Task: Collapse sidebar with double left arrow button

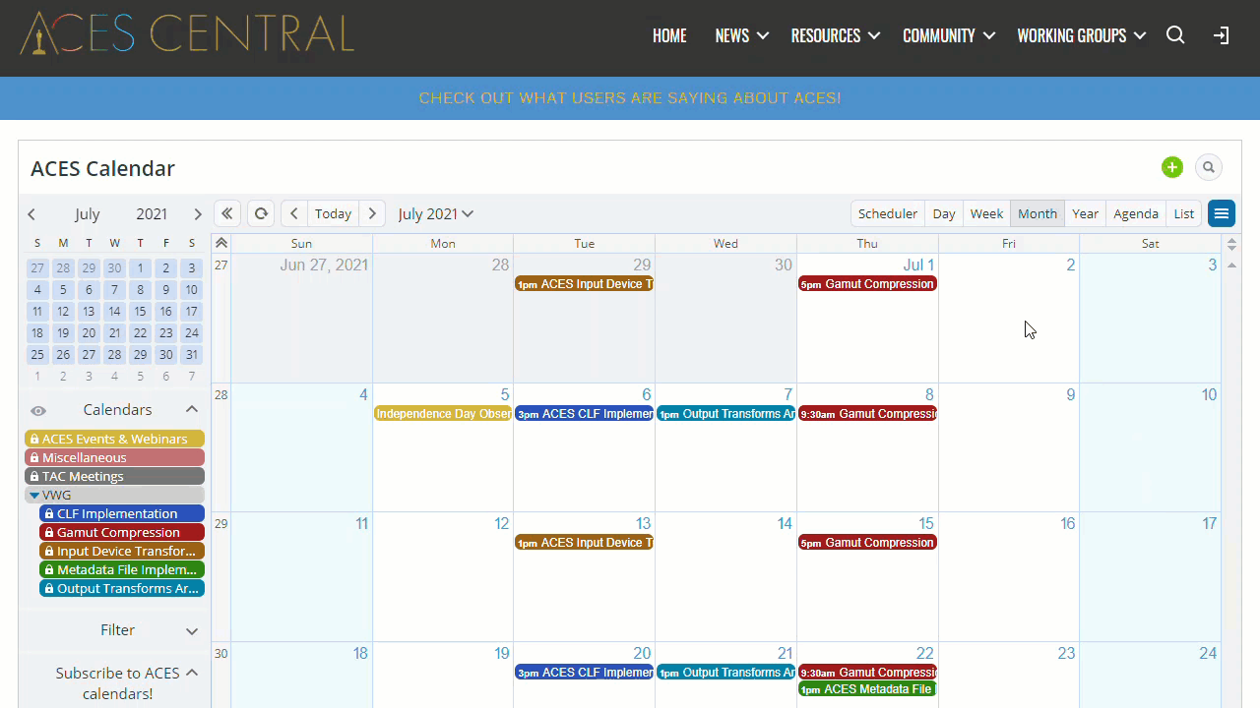Action: point(227,213)
